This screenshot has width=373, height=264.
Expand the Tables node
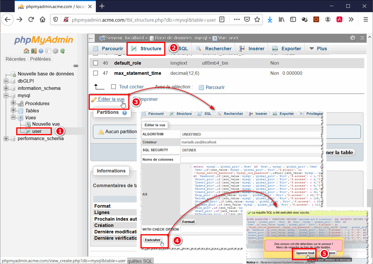pos(13,110)
